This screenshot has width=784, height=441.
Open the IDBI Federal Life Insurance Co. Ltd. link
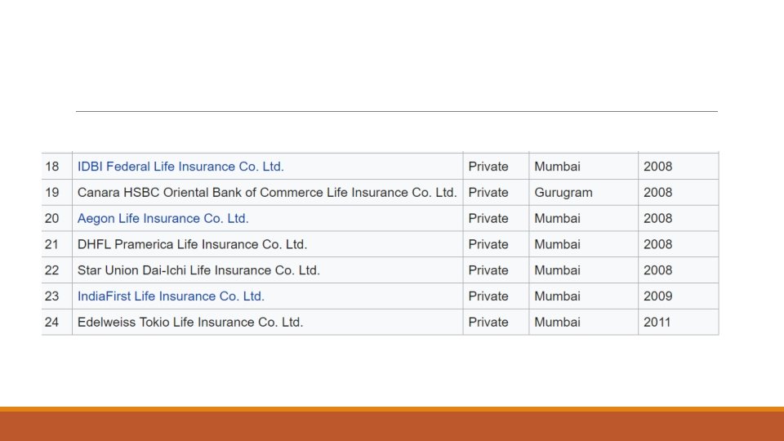point(180,167)
